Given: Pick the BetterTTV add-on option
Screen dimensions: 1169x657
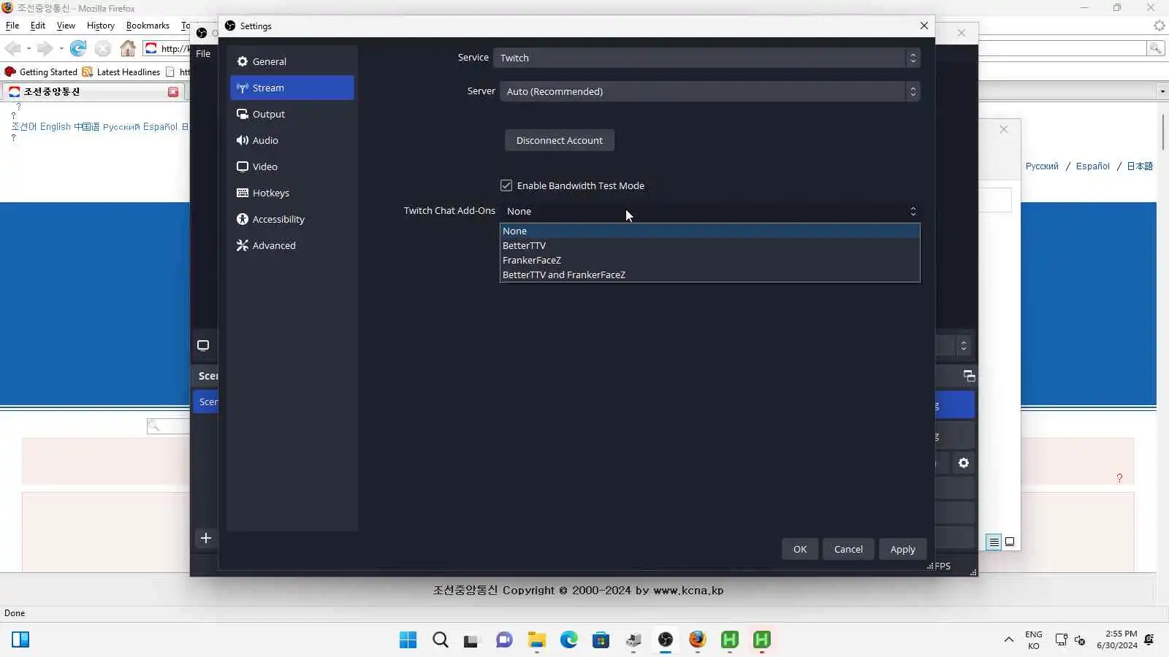Looking at the screenshot, I should coord(709,245).
